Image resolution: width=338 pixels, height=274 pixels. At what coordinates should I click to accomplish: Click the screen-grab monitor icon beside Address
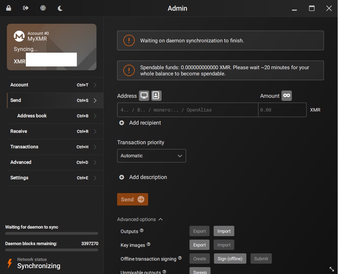(144, 96)
